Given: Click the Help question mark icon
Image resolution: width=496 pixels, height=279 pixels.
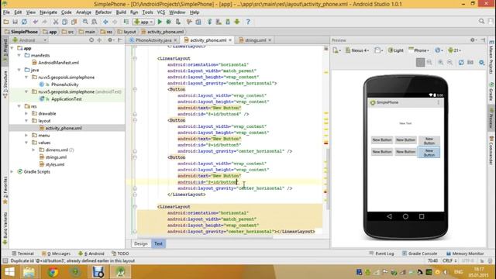Looking at the screenshot, I should pyautogui.click(x=248, y=22).
